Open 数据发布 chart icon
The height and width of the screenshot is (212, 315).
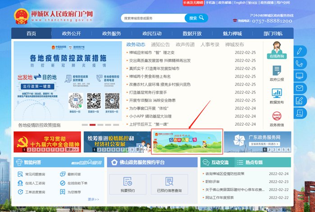pos(277,96)
